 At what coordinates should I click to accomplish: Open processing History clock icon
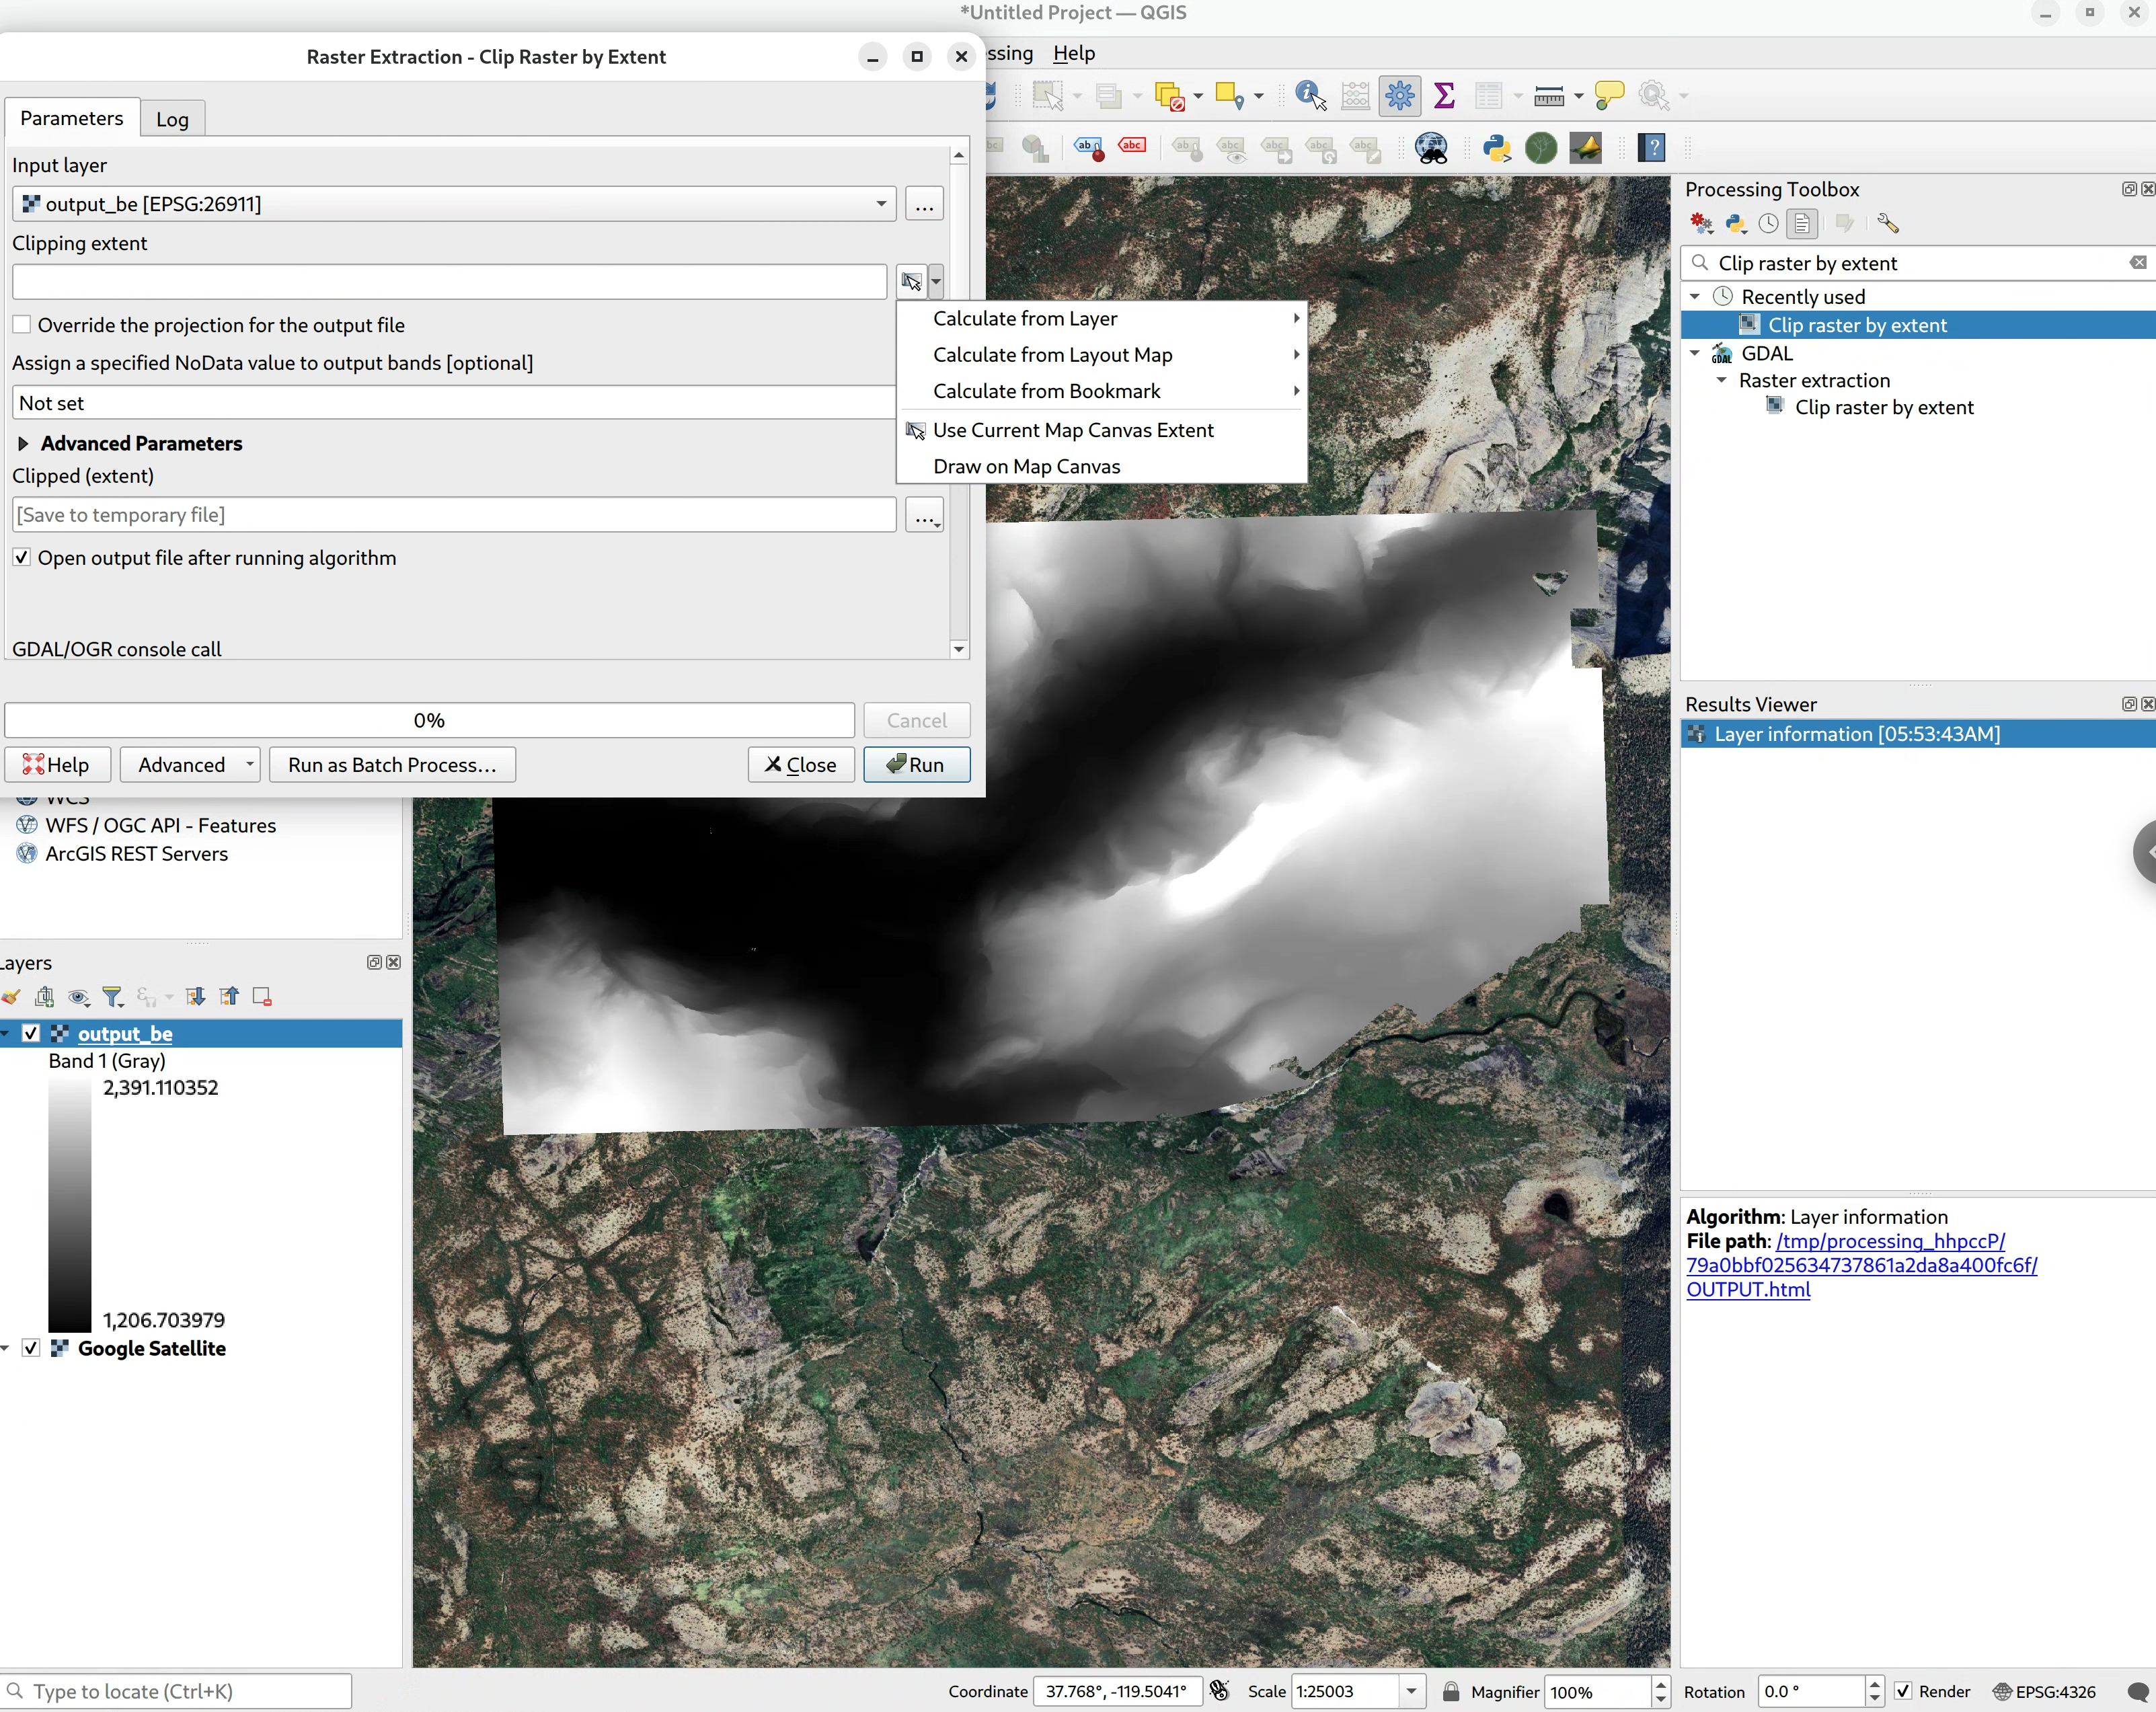1768,223
